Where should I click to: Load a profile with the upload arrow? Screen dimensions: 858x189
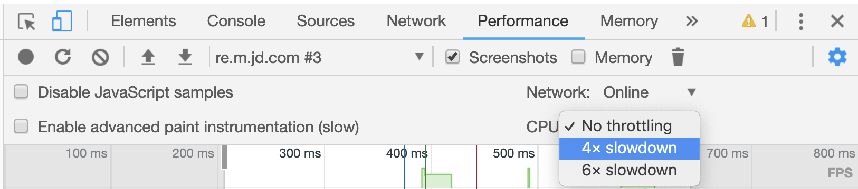[148, 57]
